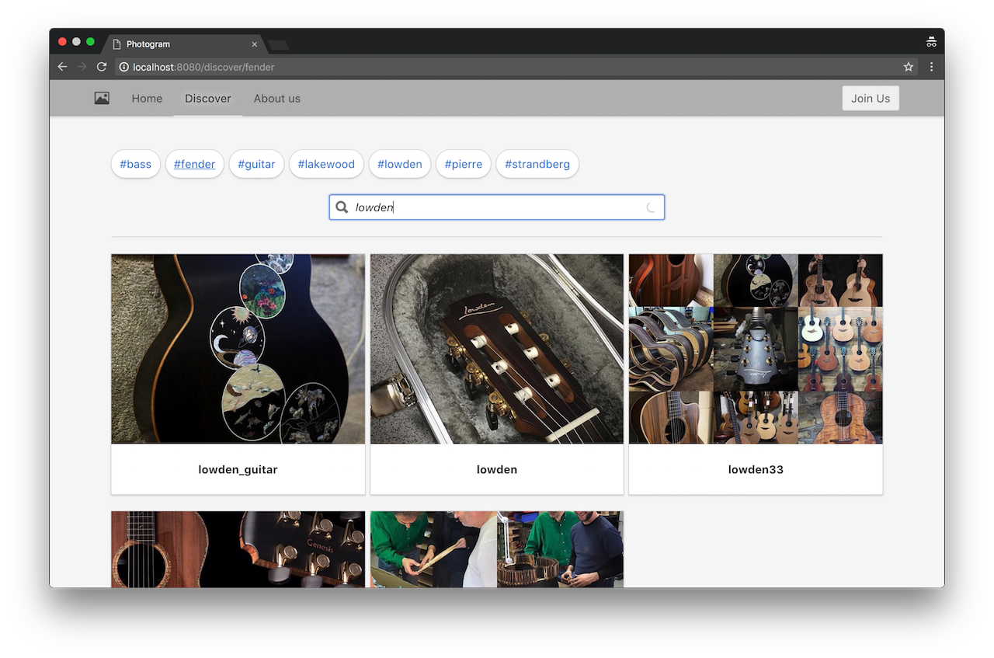
Task: Open the Chrome three-dot menu
Action: tap(931, 67)
